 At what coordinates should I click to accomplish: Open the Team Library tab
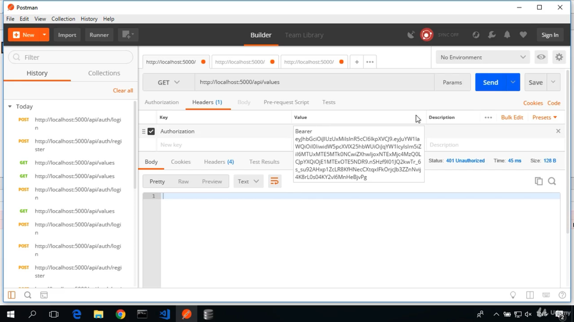tap(304, 35)
